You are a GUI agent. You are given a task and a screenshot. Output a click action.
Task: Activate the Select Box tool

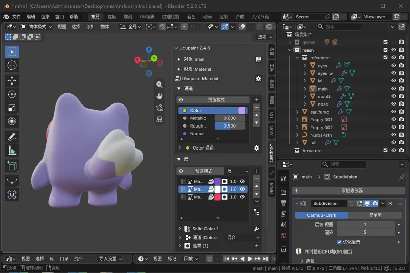(x=12, y=52)
